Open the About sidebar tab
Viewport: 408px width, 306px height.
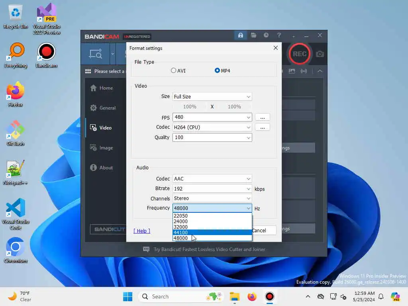point(102,168)
